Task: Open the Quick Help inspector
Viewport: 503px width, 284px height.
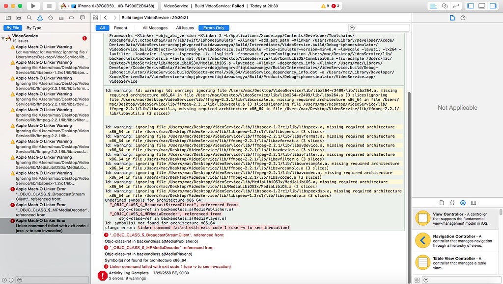Action: pyautogui.click(x=463, y=18)
